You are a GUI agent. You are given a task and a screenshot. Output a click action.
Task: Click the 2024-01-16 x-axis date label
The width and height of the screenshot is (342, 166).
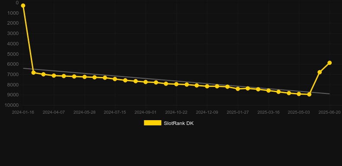[23, 112]
